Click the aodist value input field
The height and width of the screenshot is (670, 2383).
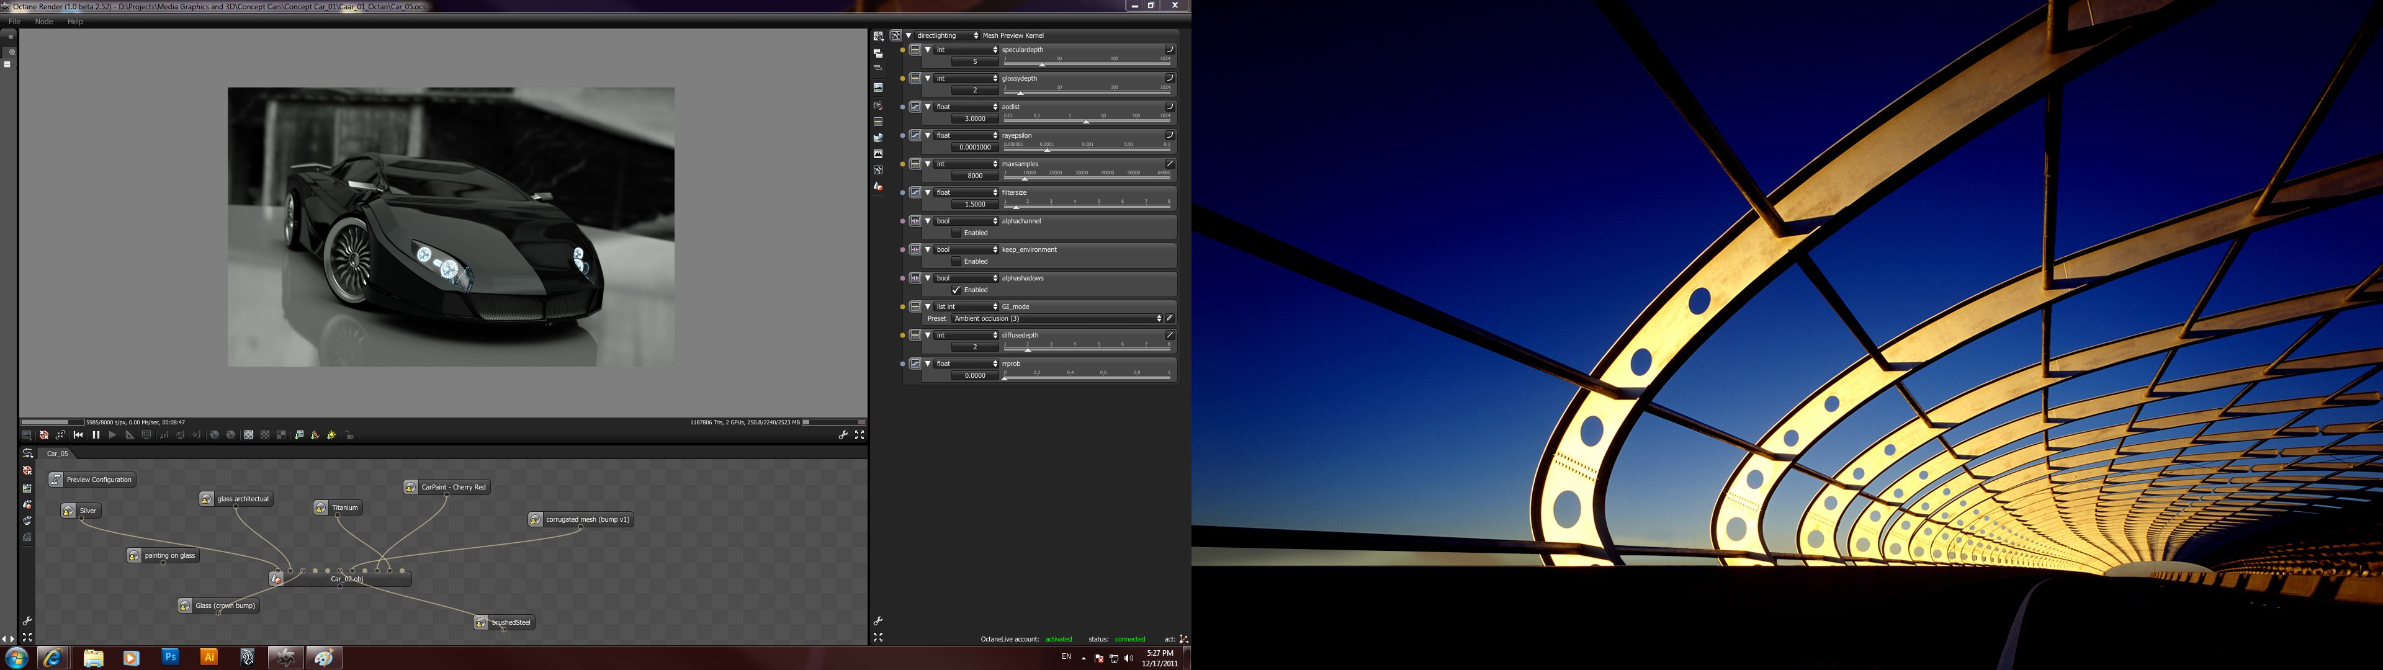974,118
